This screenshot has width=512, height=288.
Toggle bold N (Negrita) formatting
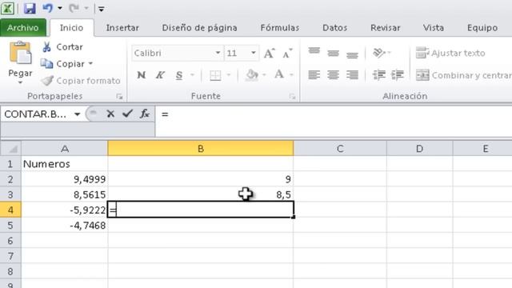(x=142, y=75)
